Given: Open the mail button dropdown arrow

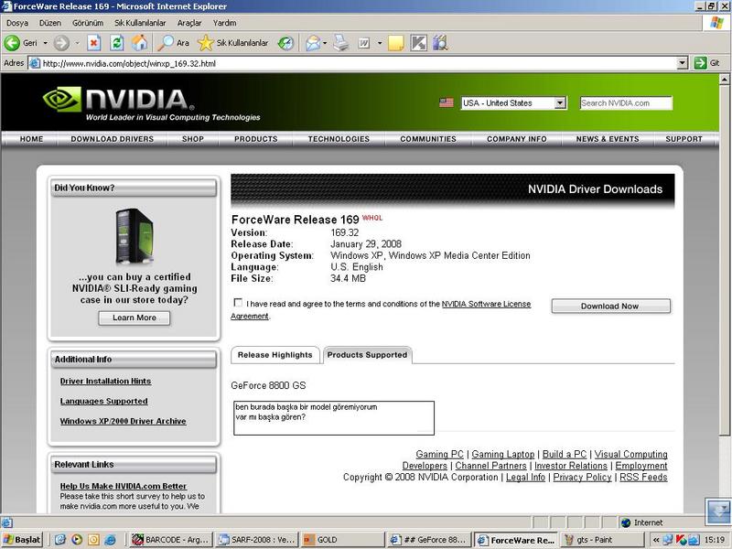Looking at the screenshot, I should click(325, 43).
